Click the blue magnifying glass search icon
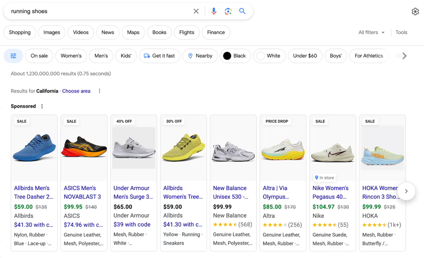This screenshot has width=424, height=258. (242, 11)
